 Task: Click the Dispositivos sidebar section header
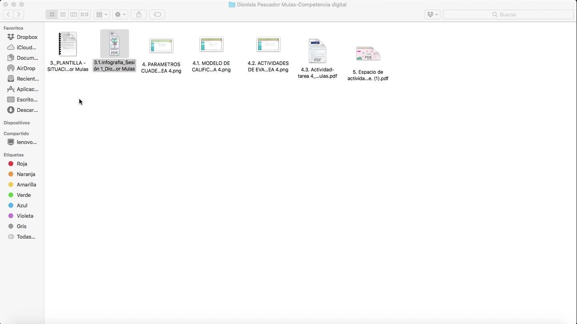click(x=16, y=123)
